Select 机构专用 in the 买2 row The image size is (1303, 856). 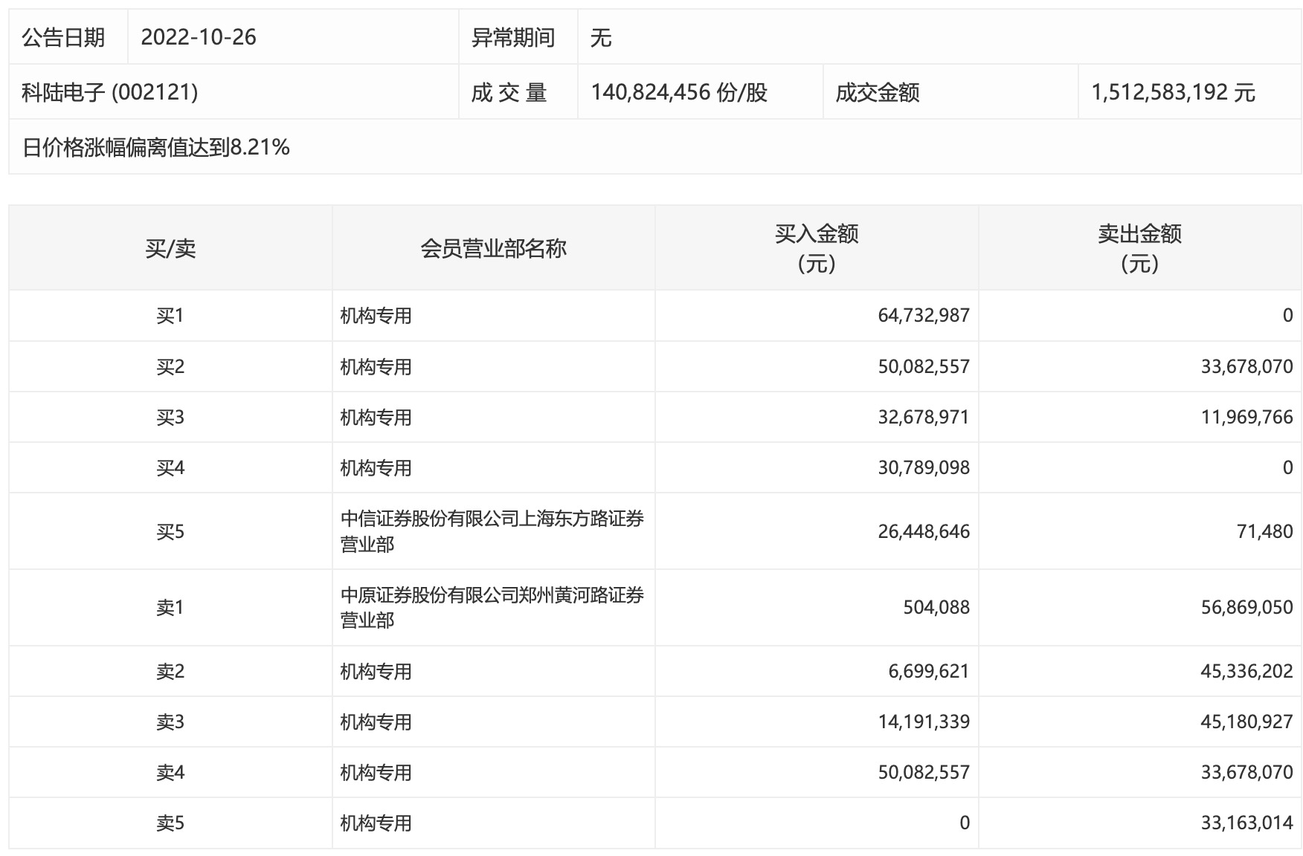pos(376,367)
